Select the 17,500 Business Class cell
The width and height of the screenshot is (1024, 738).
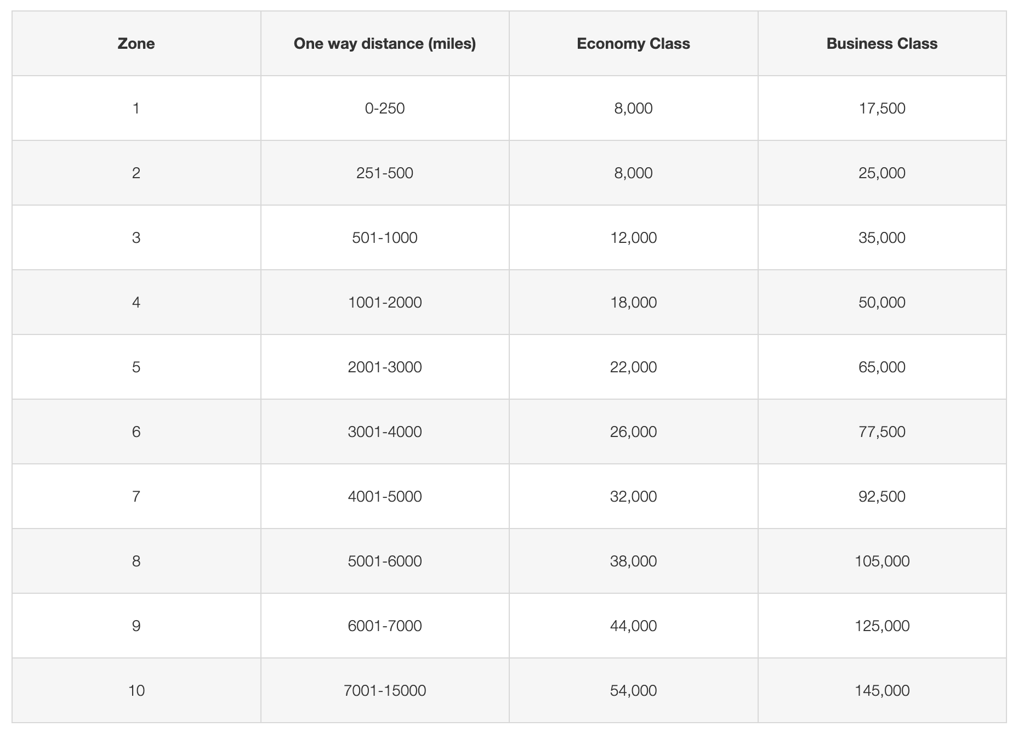(x=881, y=109)
